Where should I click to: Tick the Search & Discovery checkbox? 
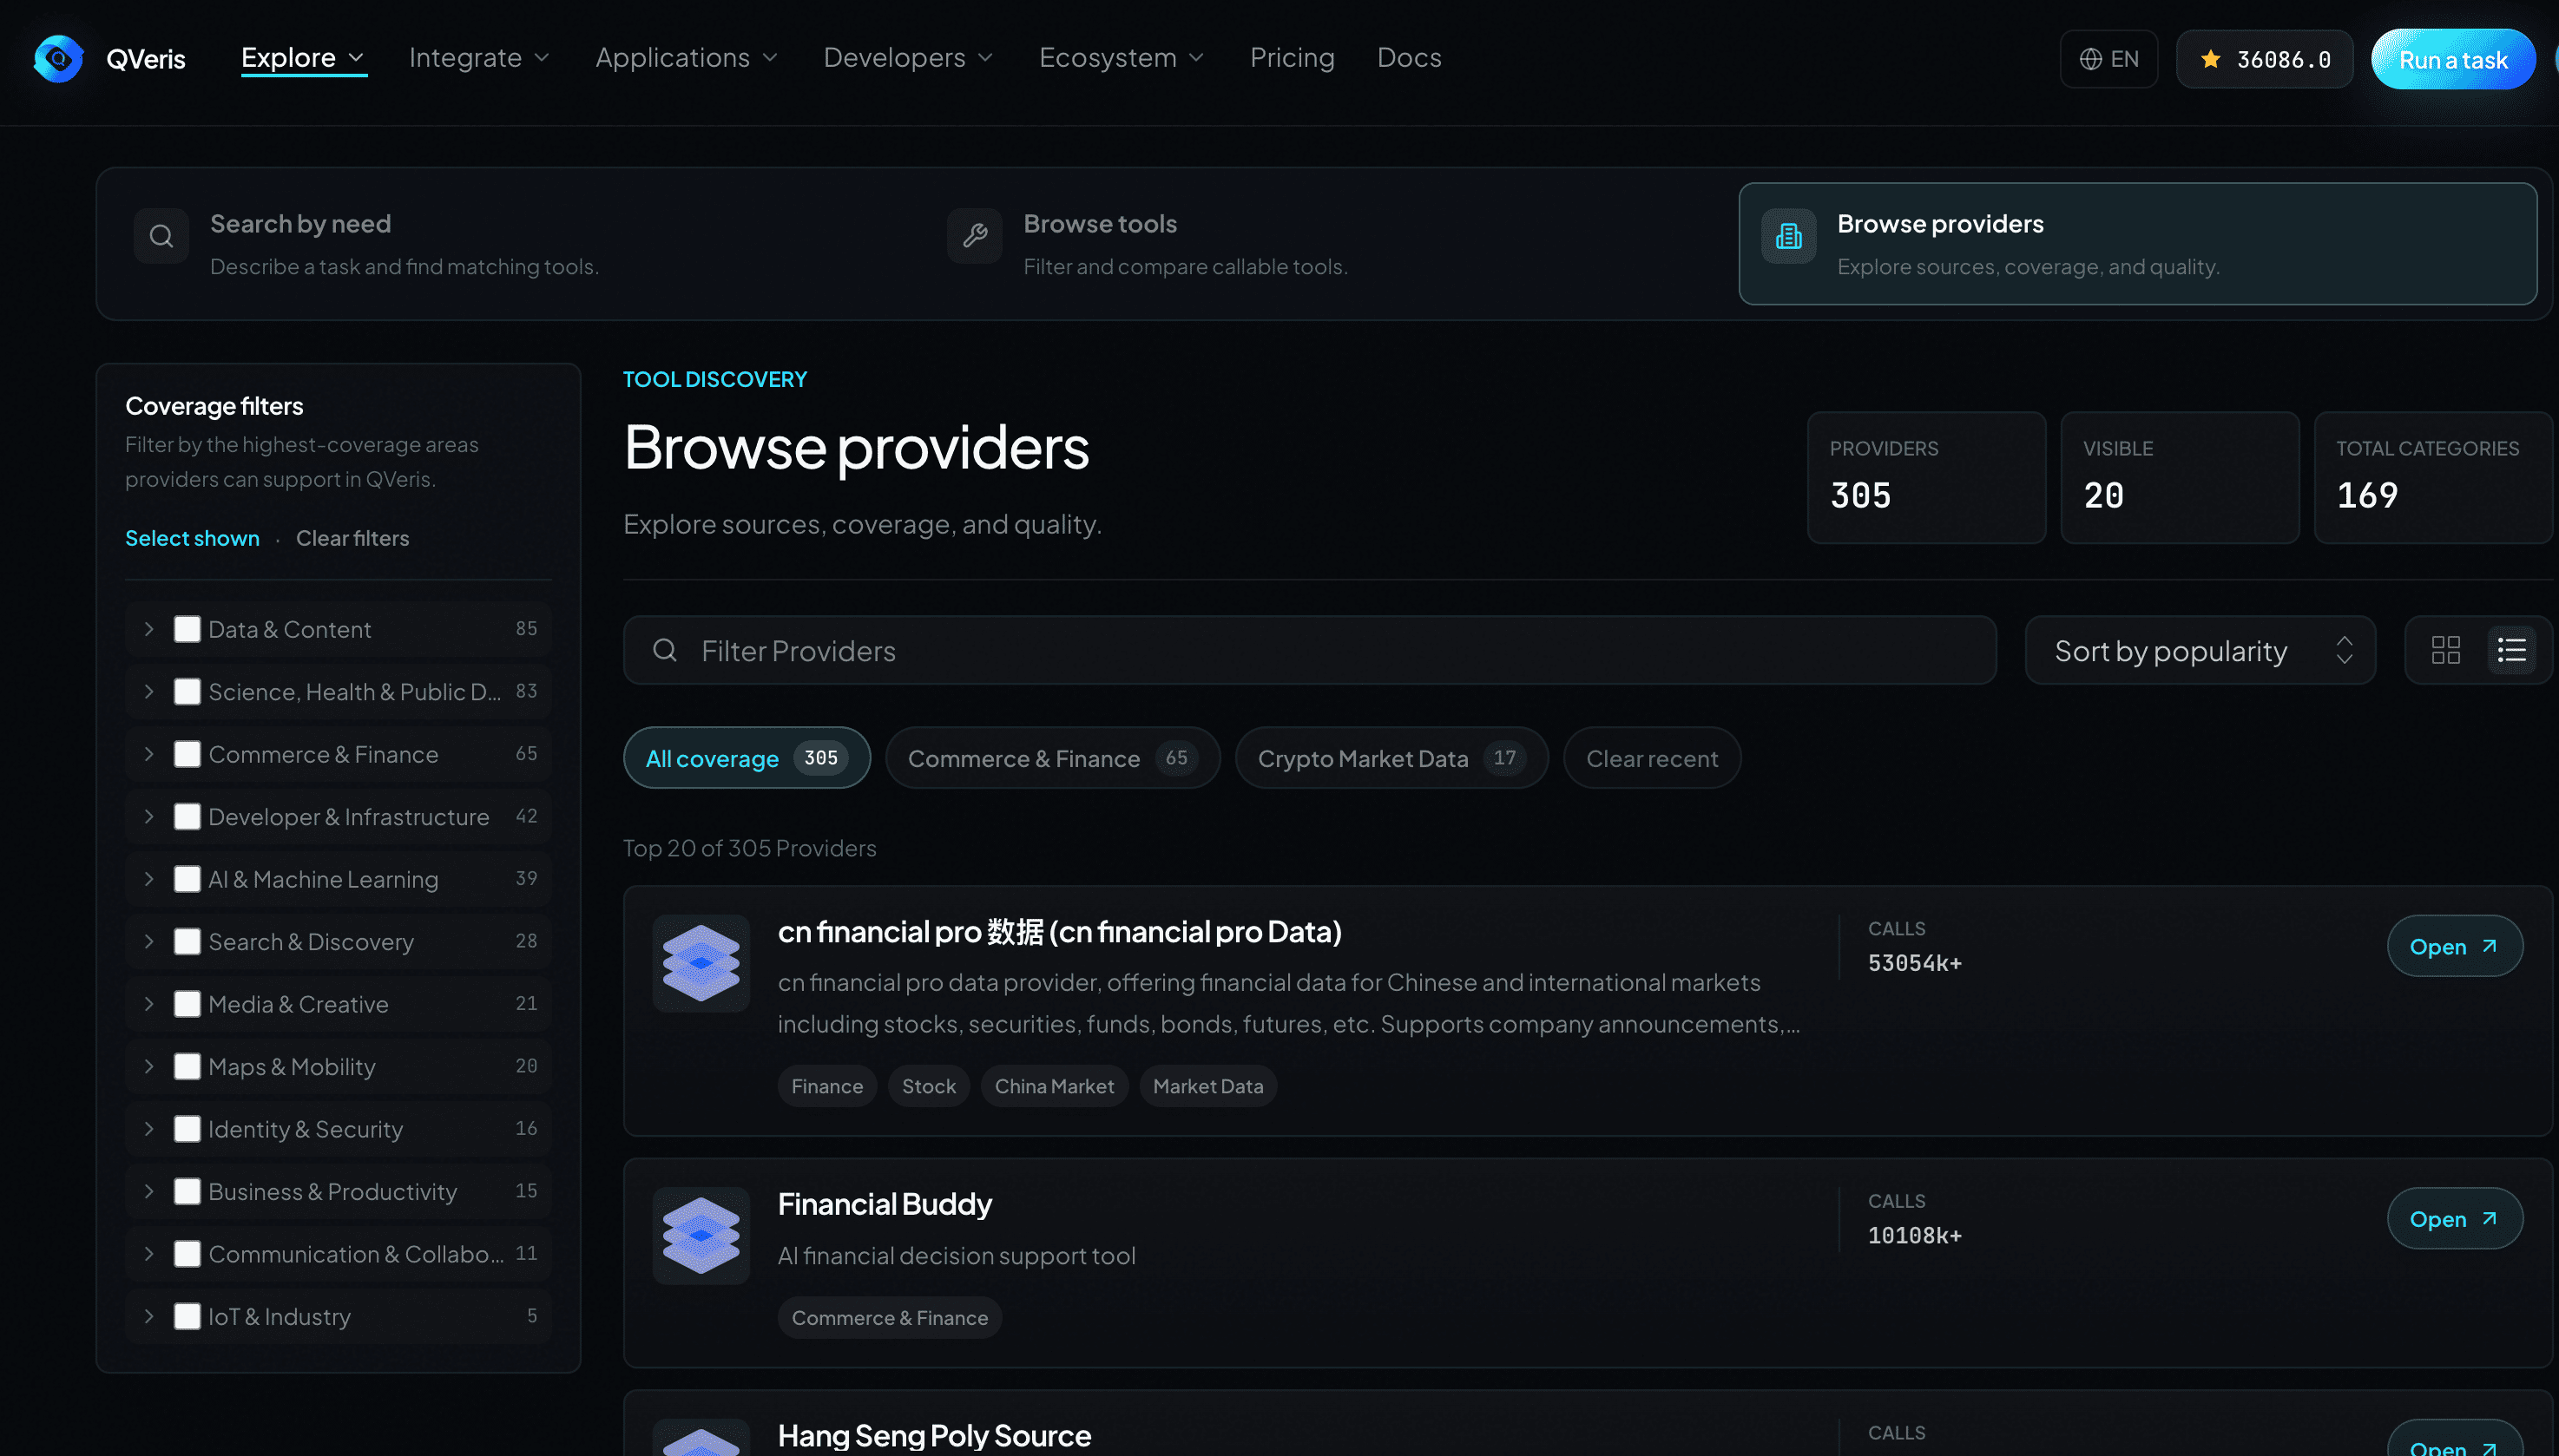pos(187,942)
